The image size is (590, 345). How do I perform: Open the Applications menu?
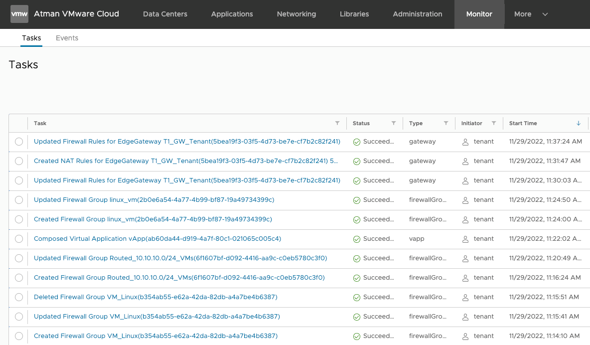click(232, 14)
